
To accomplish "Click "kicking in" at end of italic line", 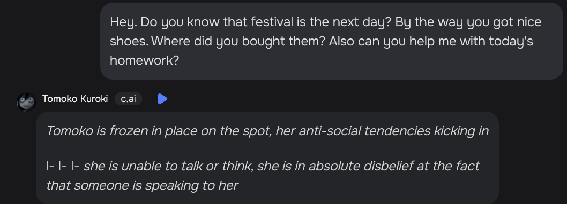I will click(x=461, y=131).
